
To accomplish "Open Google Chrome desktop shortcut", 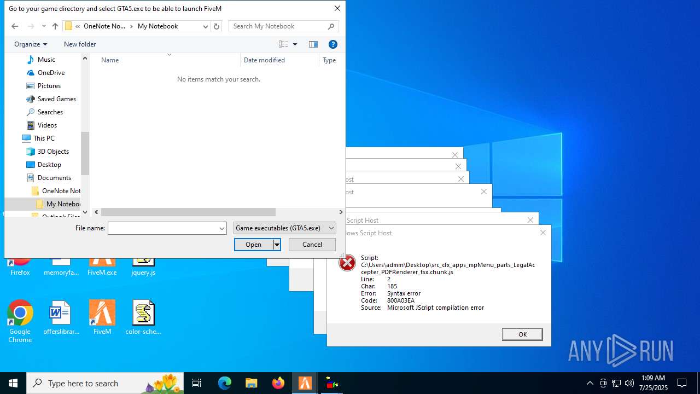I will (x=20, y=322).
